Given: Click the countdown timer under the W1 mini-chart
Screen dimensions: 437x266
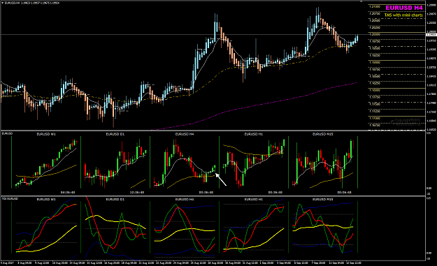Looking at the screenshot, I should point(68,192).
